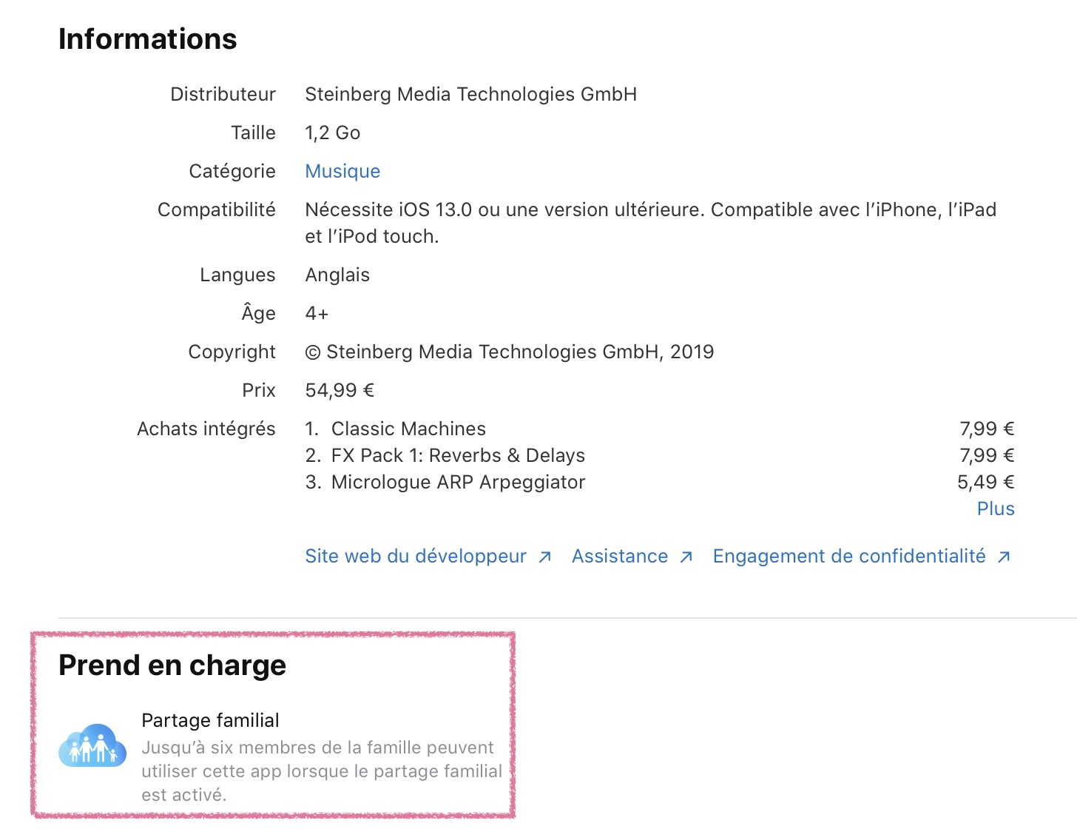
Task: Click Micrologue ARP Arpeggiator item
Action: (458, 482)
